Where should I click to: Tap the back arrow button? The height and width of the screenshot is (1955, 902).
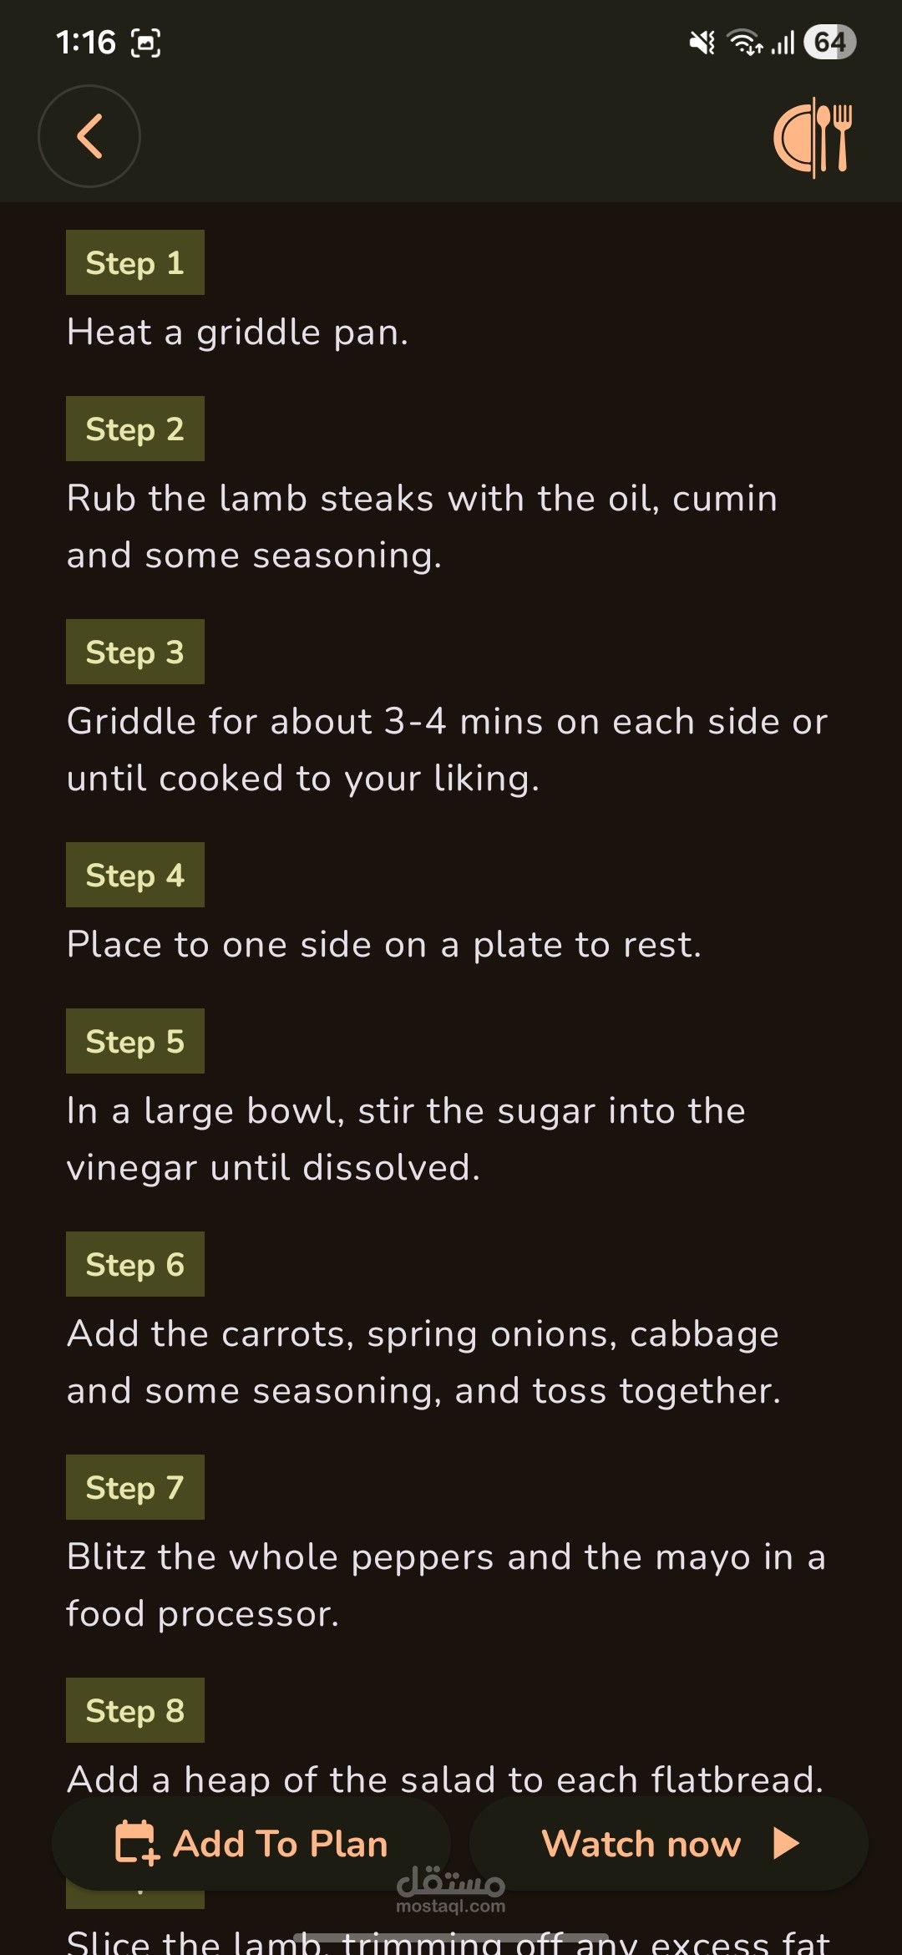(x=89, y=136)
